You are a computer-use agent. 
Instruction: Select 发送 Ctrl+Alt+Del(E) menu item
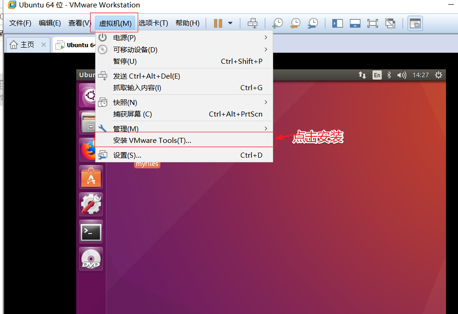(x=184, y=76)
